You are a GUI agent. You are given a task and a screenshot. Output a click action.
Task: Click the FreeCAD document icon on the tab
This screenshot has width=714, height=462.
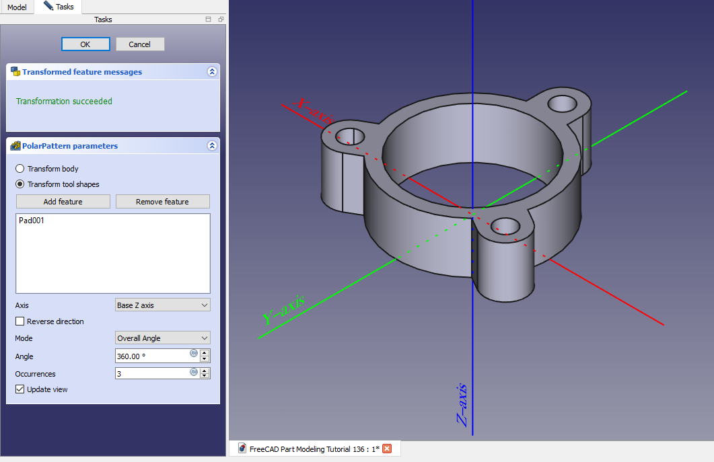[x=242, y=449]
